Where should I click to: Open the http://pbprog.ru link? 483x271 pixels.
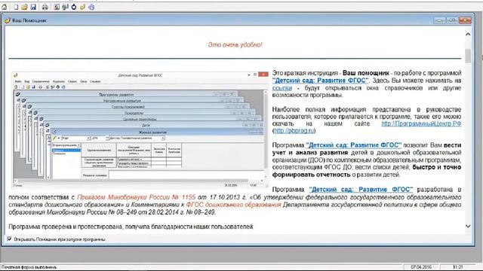pyautogui.click(x=294, y=130)
